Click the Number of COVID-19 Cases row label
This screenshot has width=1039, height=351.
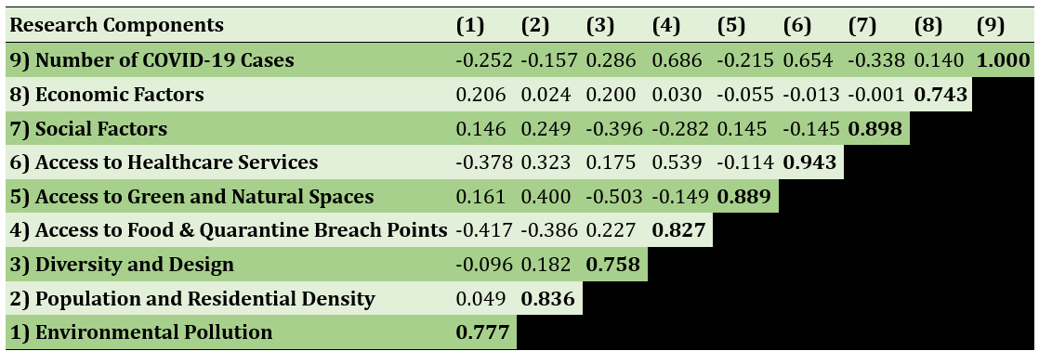pos(151,60)
